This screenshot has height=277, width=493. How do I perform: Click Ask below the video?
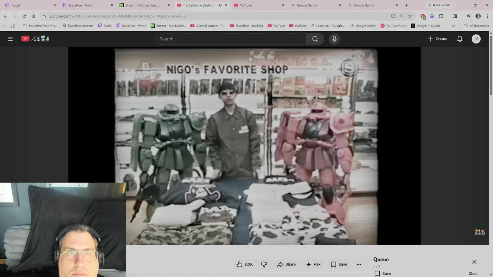[313, 264]
